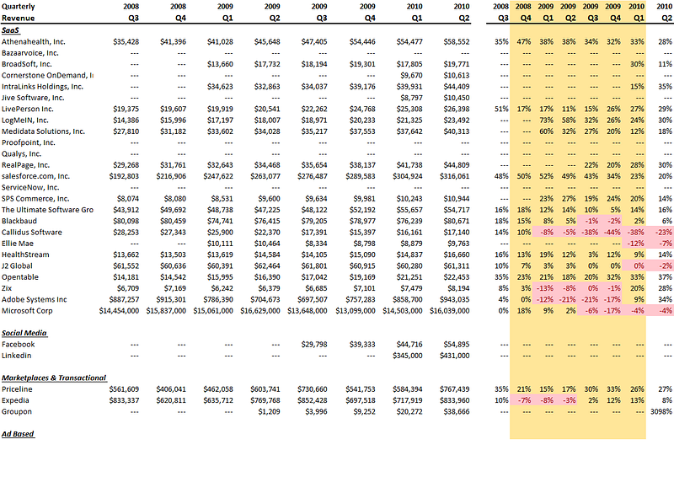Screen dimensions: 674x493
Task: Click The Ultimate Software Gro row label
Action: coord(47,210)
